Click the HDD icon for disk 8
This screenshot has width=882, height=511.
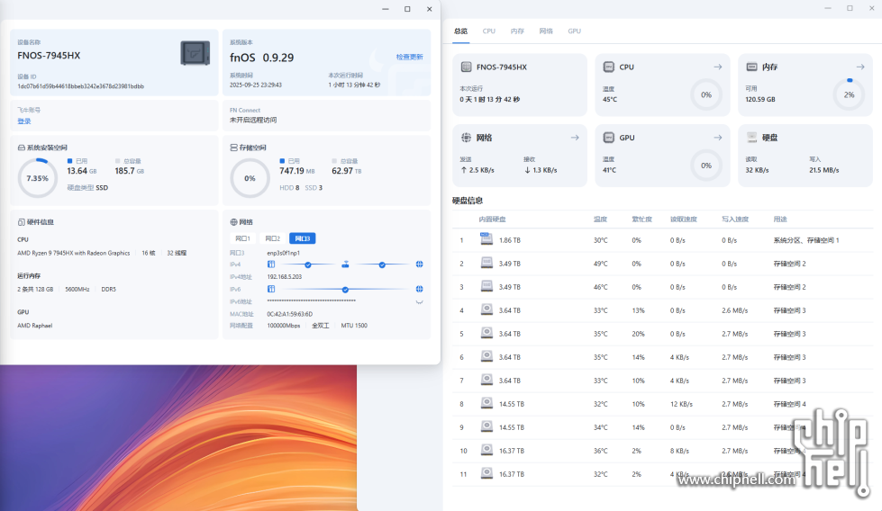click(486, 403)
